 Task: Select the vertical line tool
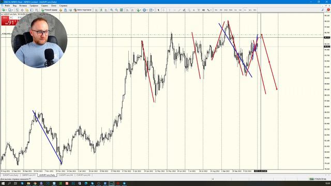[x=170, y=10]
